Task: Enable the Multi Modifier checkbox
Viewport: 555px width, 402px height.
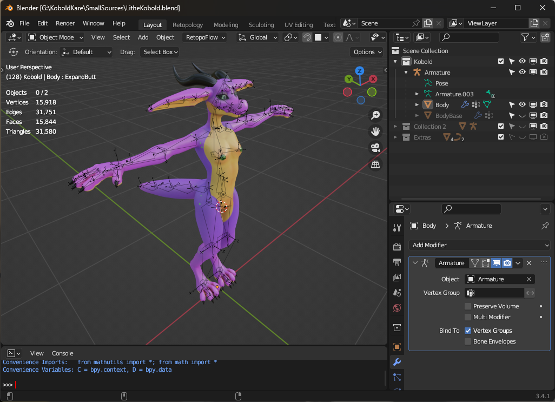Action: coord(468,317)
